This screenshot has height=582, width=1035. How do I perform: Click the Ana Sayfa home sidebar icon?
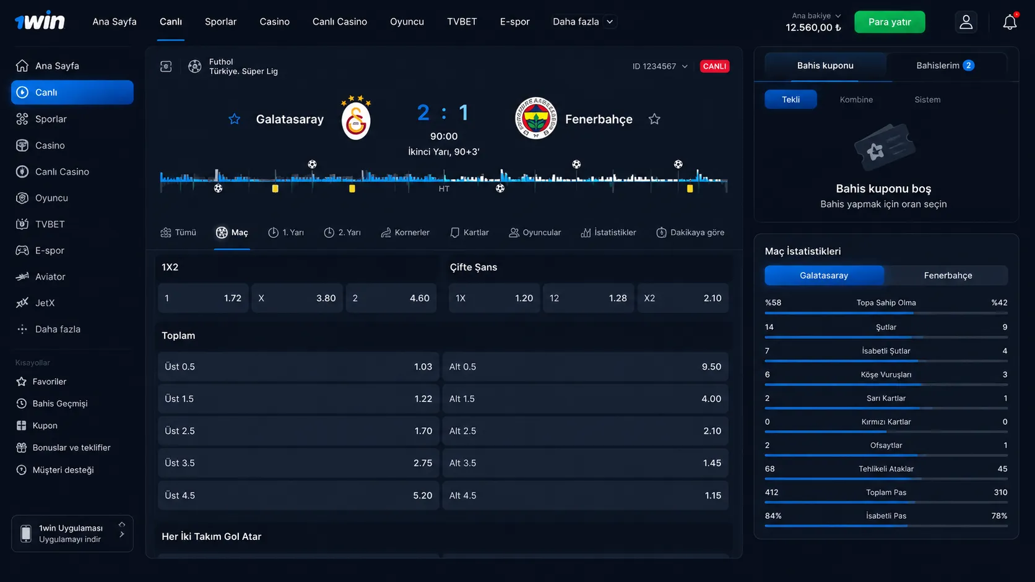click(x=22, y=66)
